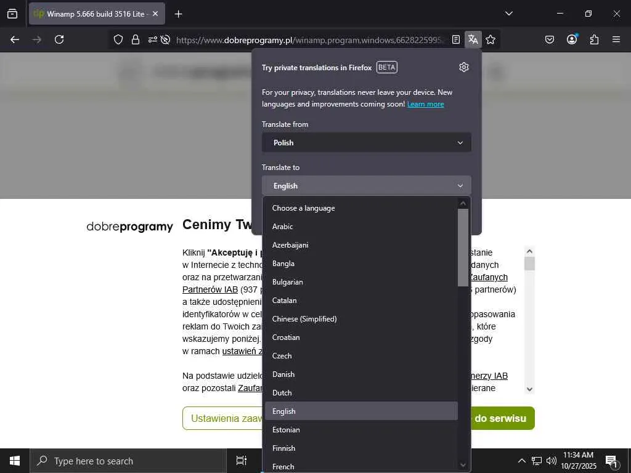
Task: Select Chinese (Simplified) from language list
Action: [361, 319]
